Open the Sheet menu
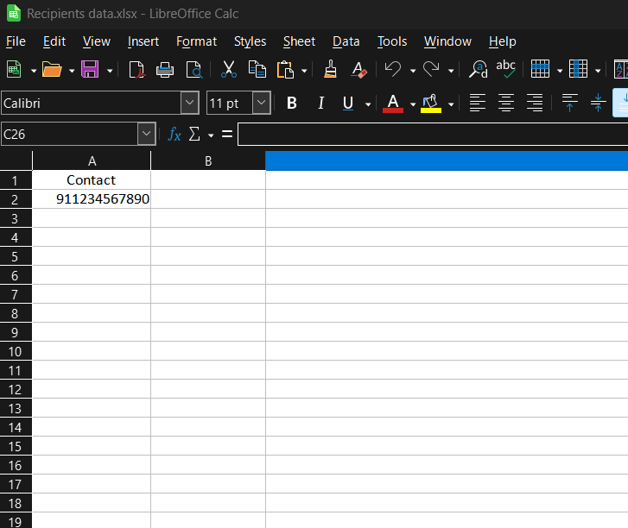Viewport: 628px width, 528px height. click(x=299, y=41)
